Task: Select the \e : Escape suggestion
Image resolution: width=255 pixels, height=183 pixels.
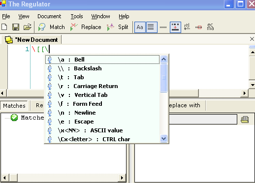Action: tap(102, 122)
